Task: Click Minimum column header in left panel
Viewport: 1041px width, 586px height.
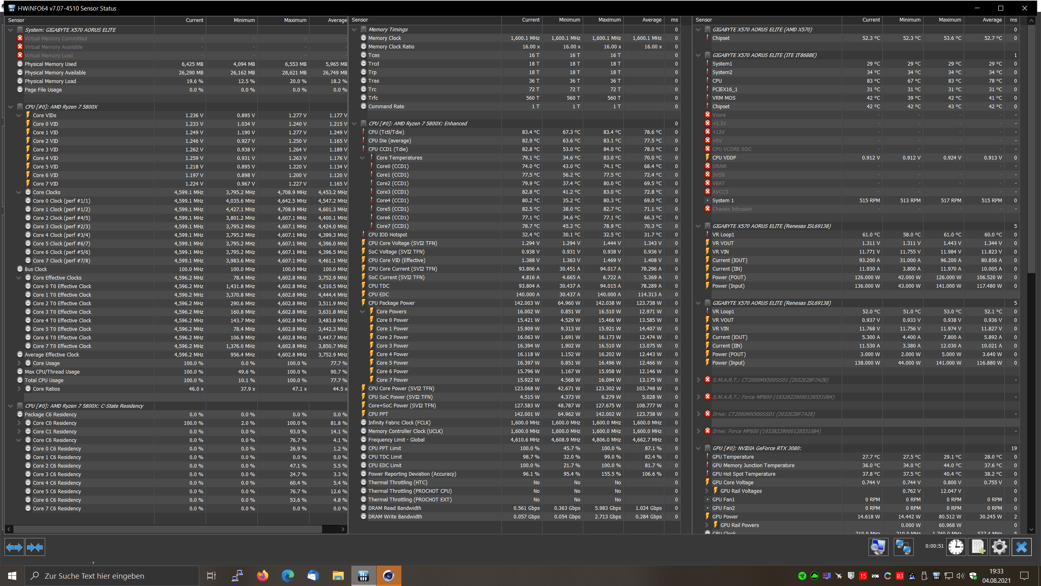Action: pyautogui.click(x=232, y=20)
